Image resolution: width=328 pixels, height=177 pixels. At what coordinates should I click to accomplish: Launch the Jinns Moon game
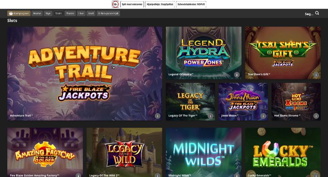[243, 101]
